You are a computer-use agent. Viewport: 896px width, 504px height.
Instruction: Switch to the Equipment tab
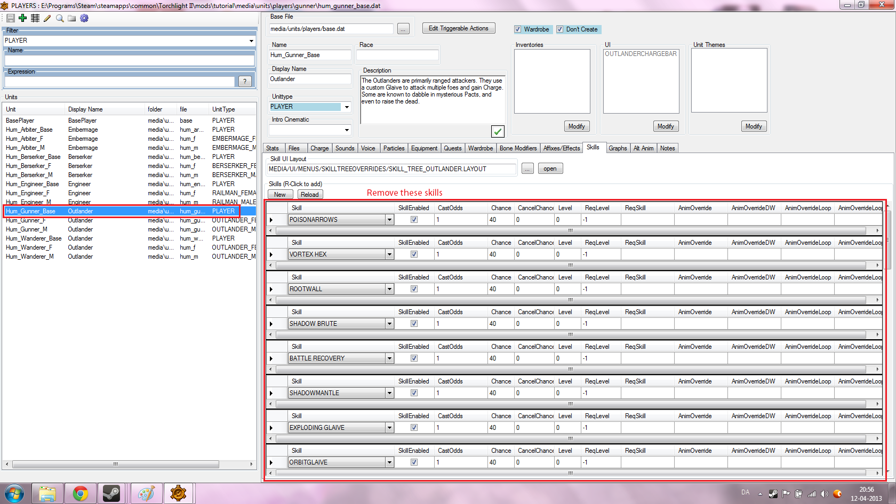click(x=424, y=148)
